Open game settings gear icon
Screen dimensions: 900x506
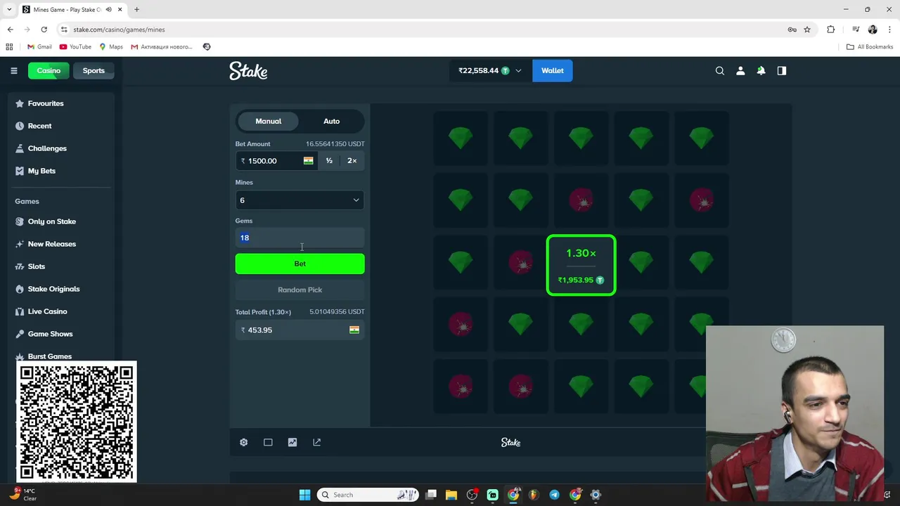[x=244, y=442]
